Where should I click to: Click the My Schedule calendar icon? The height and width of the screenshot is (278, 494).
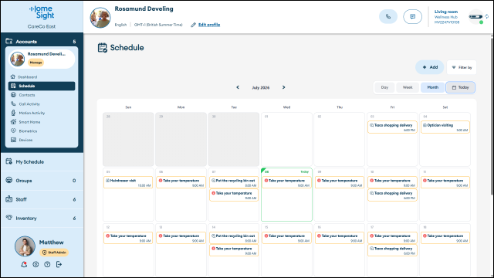coord(8,161)
